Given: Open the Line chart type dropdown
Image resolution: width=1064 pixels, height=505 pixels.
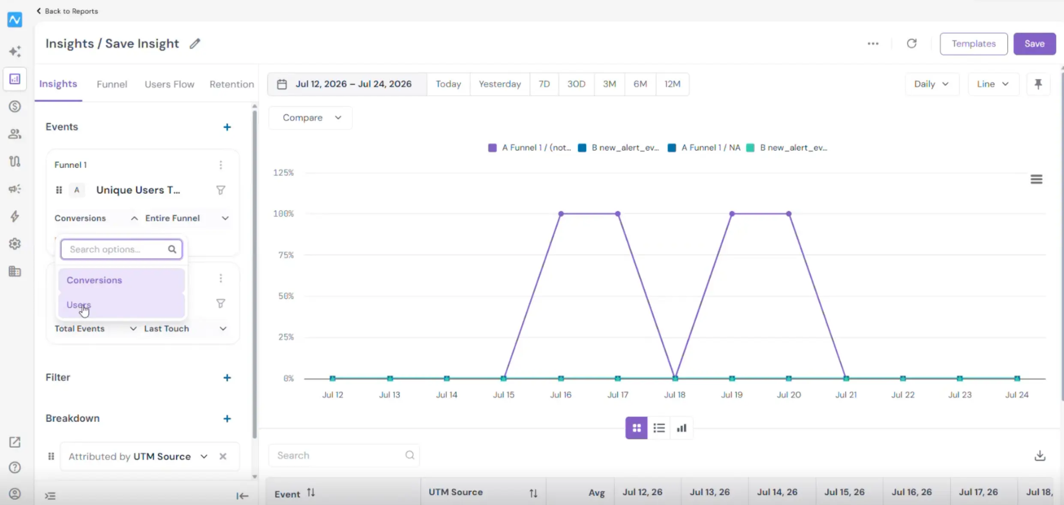Looking at the screenshot, I should [x=993, y=84].
